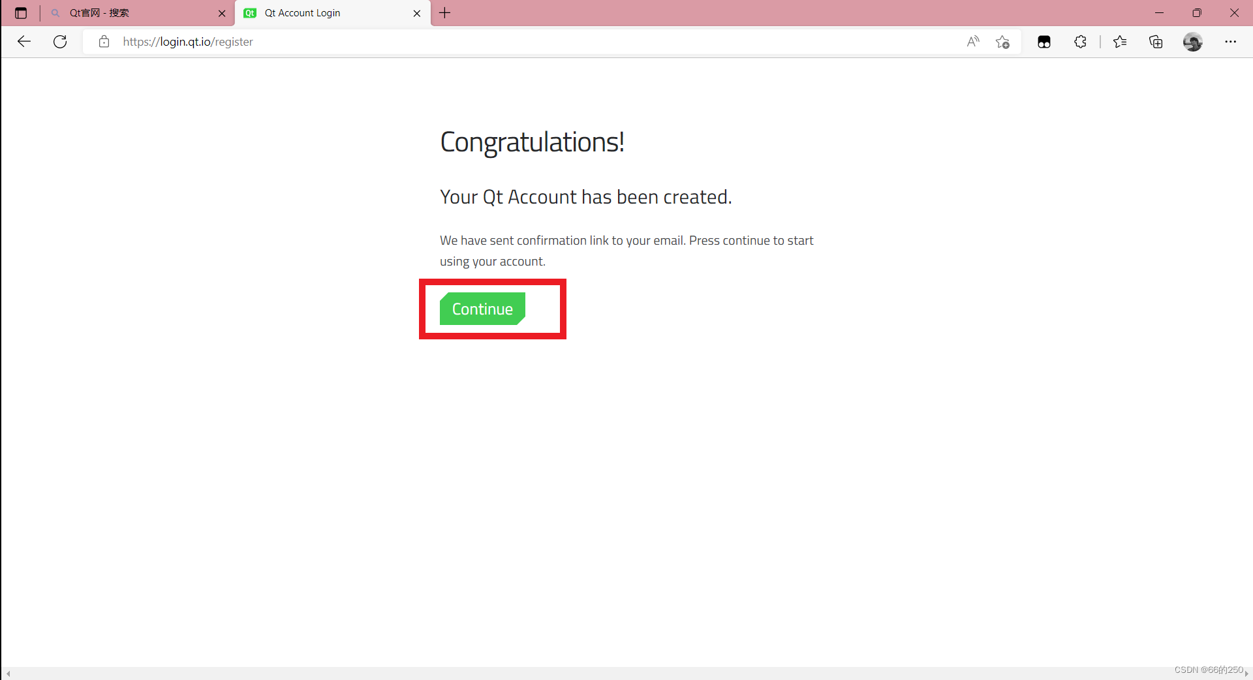Close the browser window
Image resolution: width=1253 pixels, height=680 pixels.
point(1234,13)
